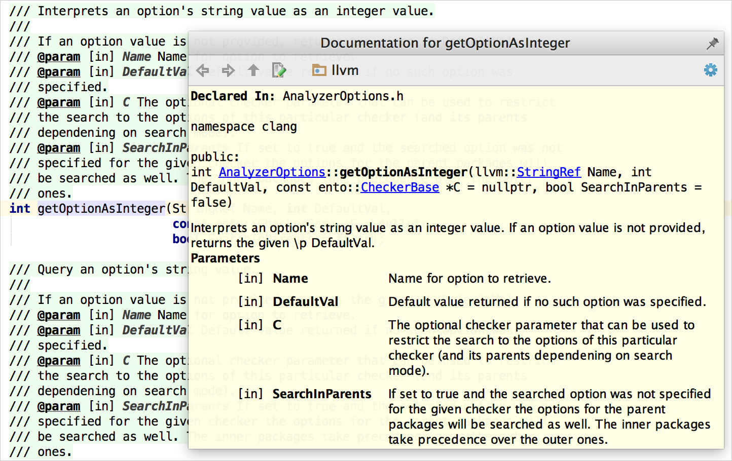732x461 pixels.
Task: Click the 'namespace clang' line in popup
Action: coord(244,127)
